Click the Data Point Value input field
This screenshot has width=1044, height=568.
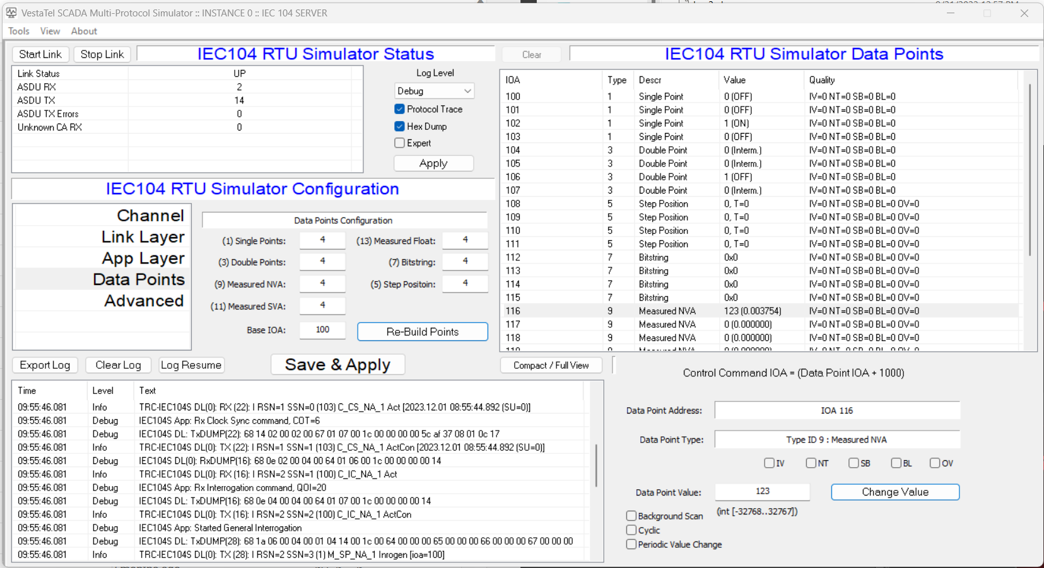[762, 491]
